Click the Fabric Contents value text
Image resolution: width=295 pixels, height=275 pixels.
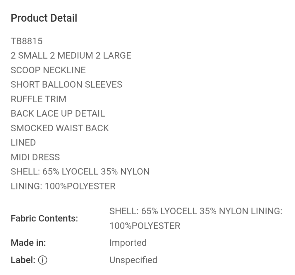(x=196, y=218)
